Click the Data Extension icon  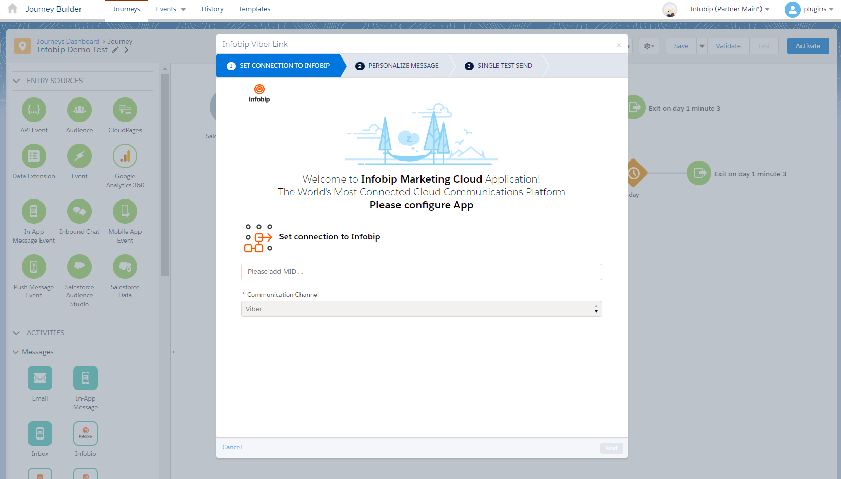pyautogui.click(x=34, y=156)
